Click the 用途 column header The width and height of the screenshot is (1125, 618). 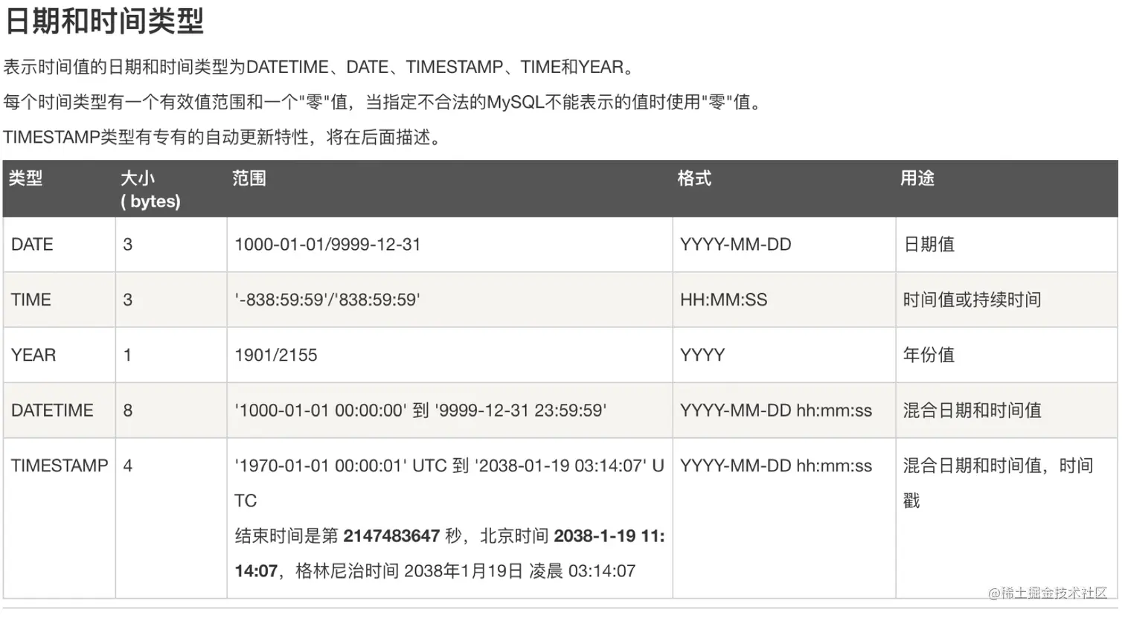click(917, 178)
